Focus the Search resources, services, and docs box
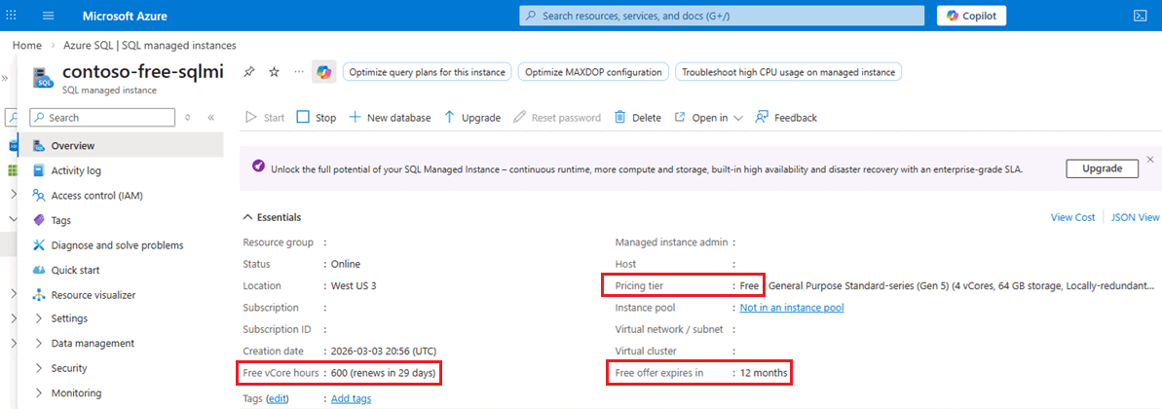 pyautogui.click(x=722, y=16)
